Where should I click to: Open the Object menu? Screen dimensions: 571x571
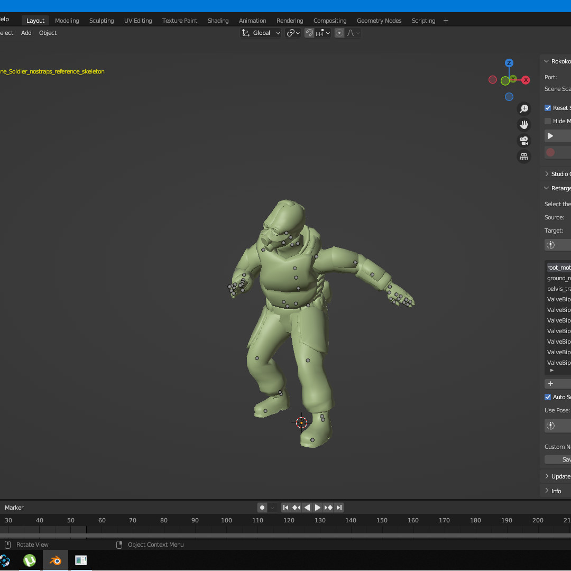click(48, 32)
